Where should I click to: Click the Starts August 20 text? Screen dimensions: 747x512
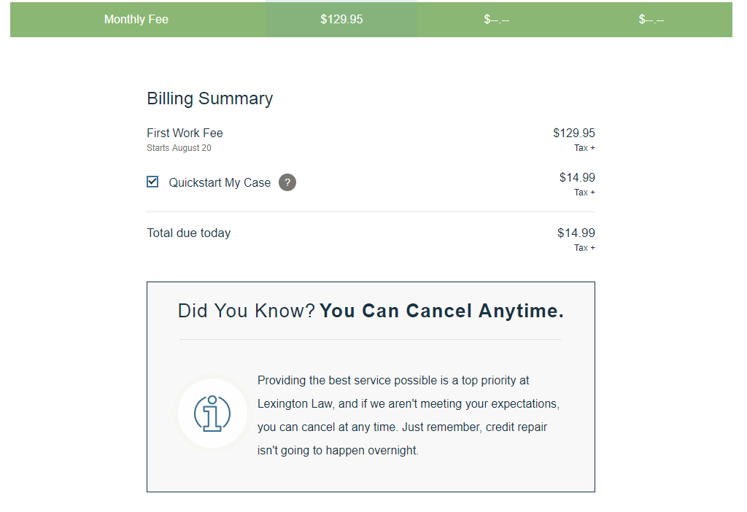[179, 148]
